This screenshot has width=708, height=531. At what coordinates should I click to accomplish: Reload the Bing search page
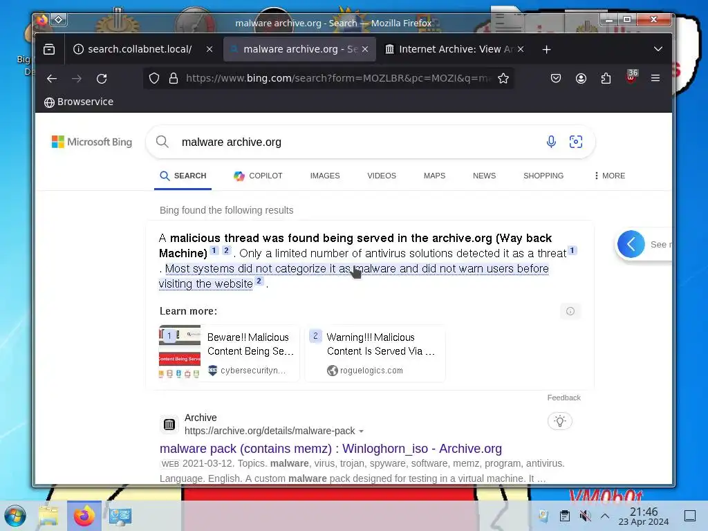(102, 79)
